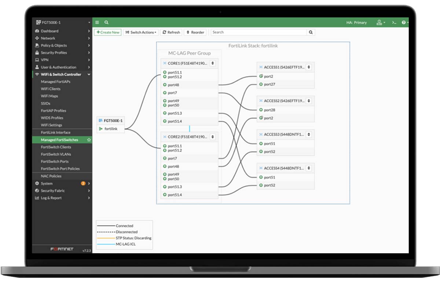Screen dimensions: 440x284
Task: Open the FGT500E-1 device dropdown in sidebar header
Action: [89, 22]
